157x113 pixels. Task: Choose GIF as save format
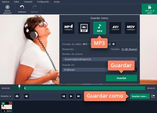84,28
